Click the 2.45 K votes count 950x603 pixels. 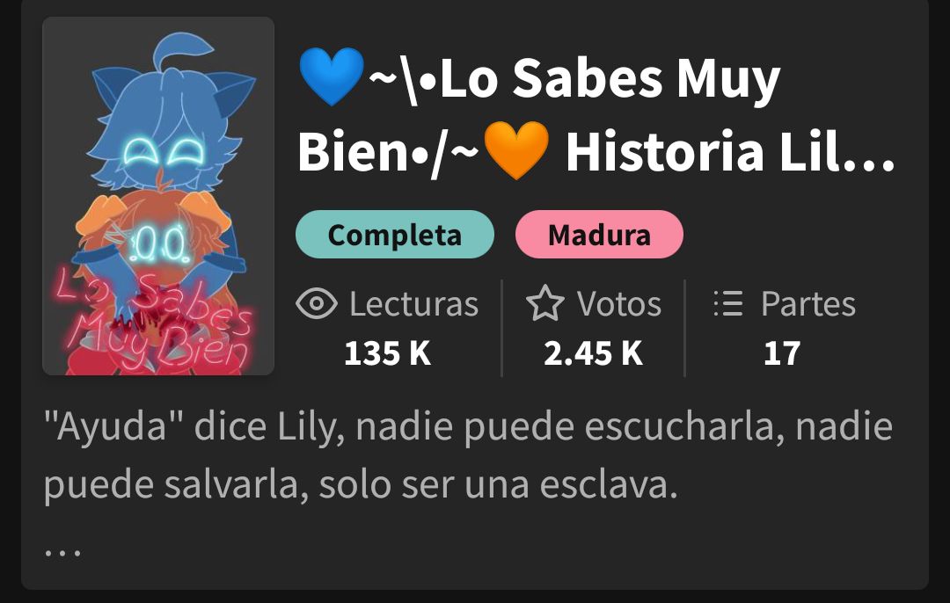[593, 353]
